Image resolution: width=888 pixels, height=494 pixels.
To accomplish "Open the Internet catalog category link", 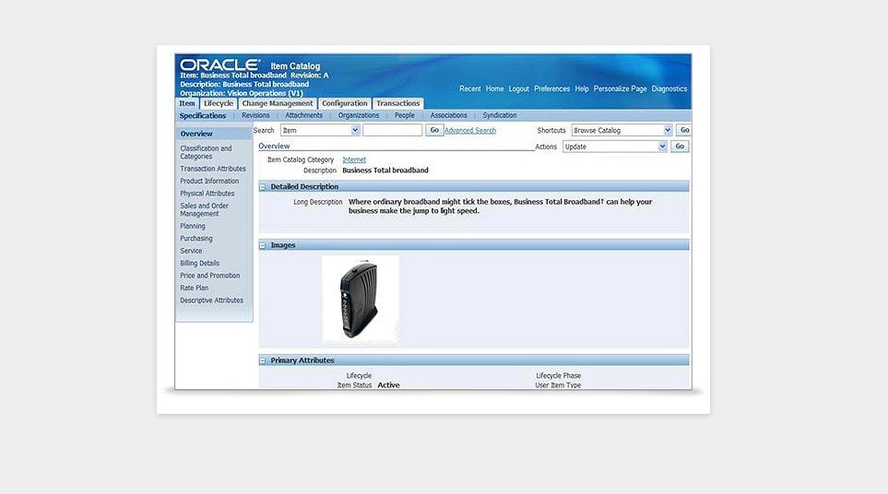I will 354,159.
